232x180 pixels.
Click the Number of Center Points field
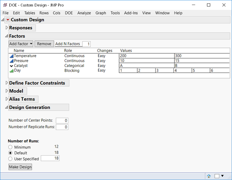(x=62, y=120)
